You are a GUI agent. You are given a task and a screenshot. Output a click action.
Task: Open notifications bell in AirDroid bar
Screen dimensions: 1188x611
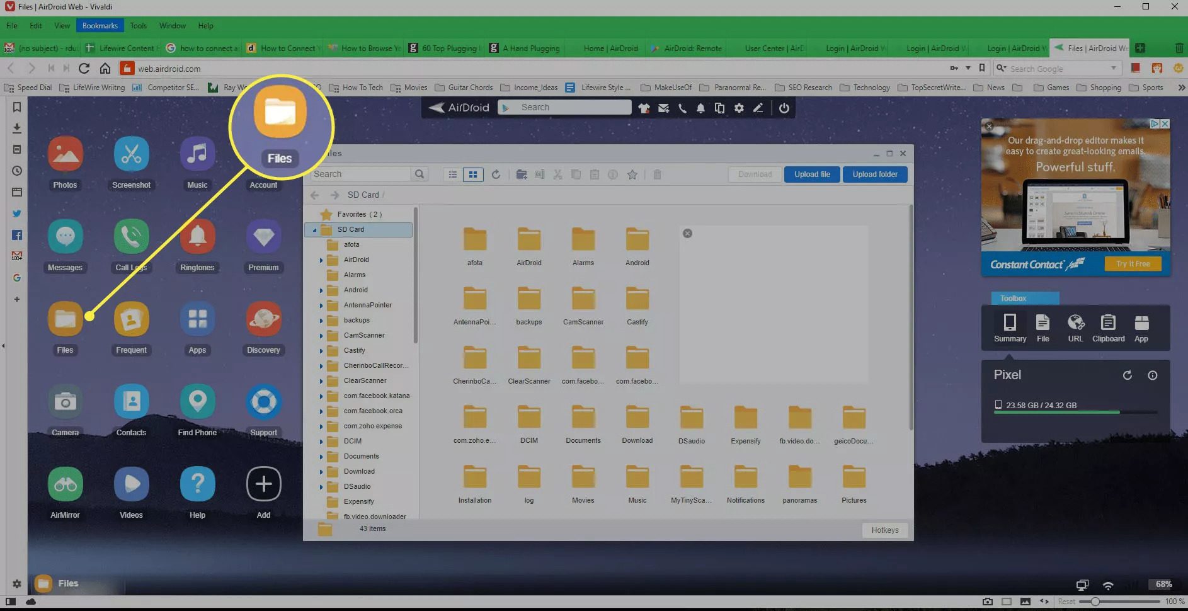[x=700, y=108]
